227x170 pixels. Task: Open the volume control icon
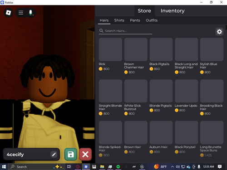pyautogui.click(x=178, y=167)
